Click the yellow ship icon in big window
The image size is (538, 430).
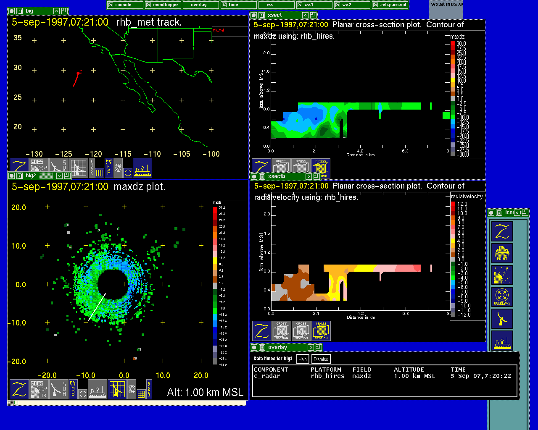[x=142, y=168]
